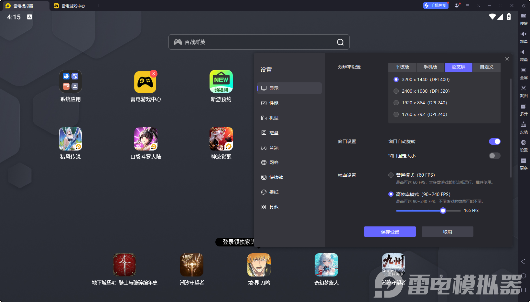This screenshot has width=530, height=302.
Task: Click the settings panel vertical scrollbar
Action: pyautogui.click(x=511, y=128)
